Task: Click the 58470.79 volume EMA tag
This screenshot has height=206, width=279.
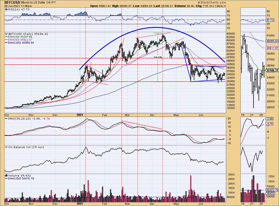Action: click(x=272, y=190)
